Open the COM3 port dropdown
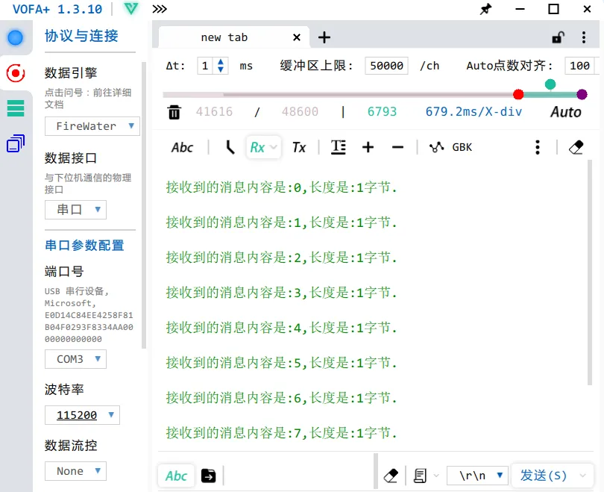This screenshot has width=604, height=492. coord(75,359)
